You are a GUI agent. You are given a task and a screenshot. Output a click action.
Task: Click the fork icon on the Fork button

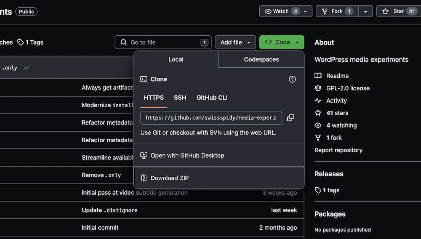click(x=325, y=11)
